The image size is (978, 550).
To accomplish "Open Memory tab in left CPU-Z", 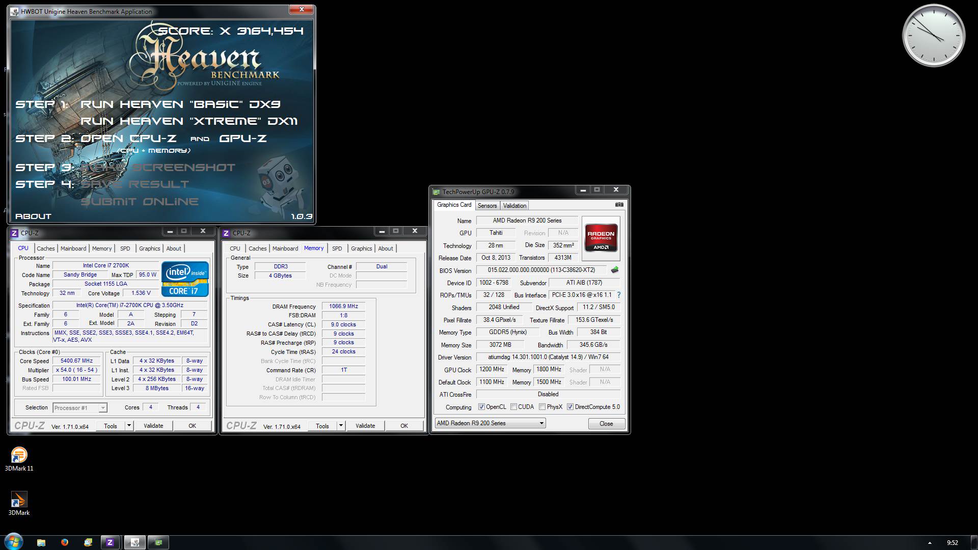I will click(102, 249).
